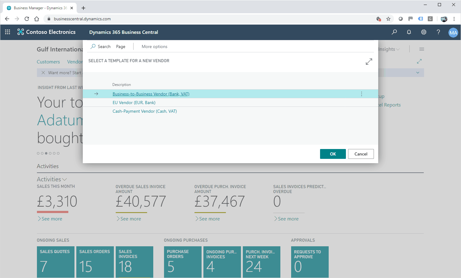Open the Sales Orders tile
Image resolution: width=461 pixels, height=278 pixels.
pos(95,262)
